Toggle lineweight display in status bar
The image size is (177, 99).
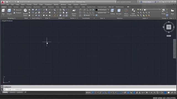125,93
